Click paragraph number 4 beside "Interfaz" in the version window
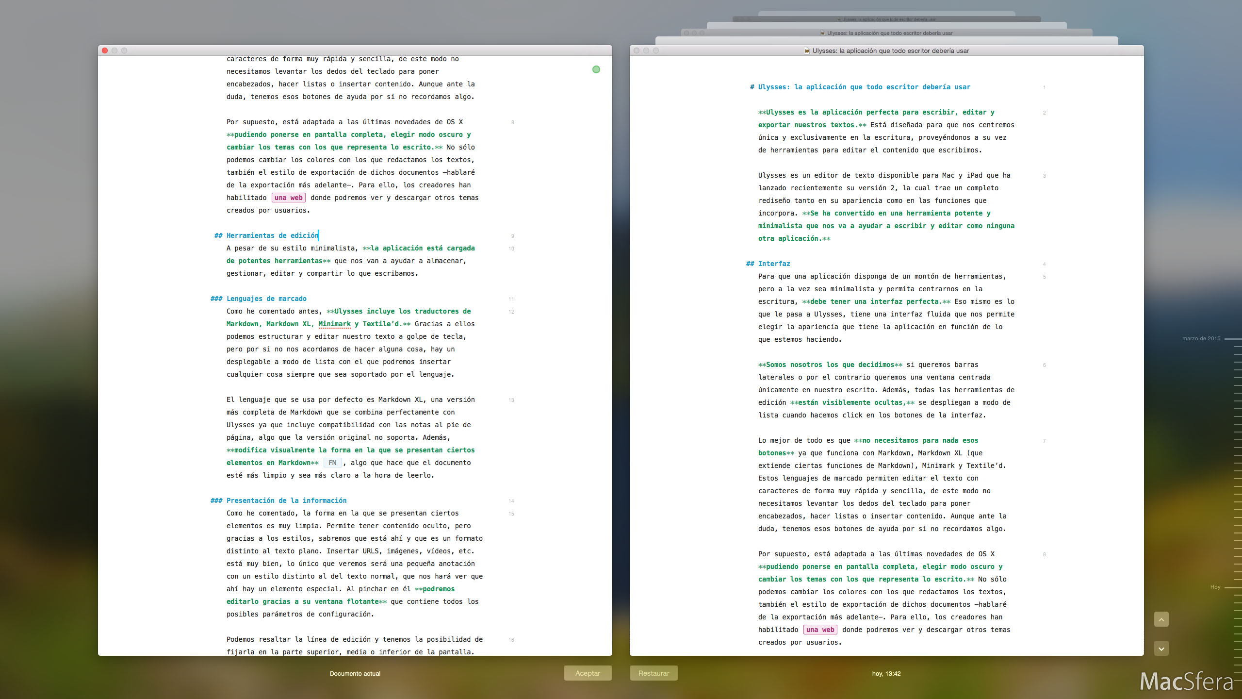Image resolution: width=1242 pixels, height=699 pixels. [x=1044, y=264]
